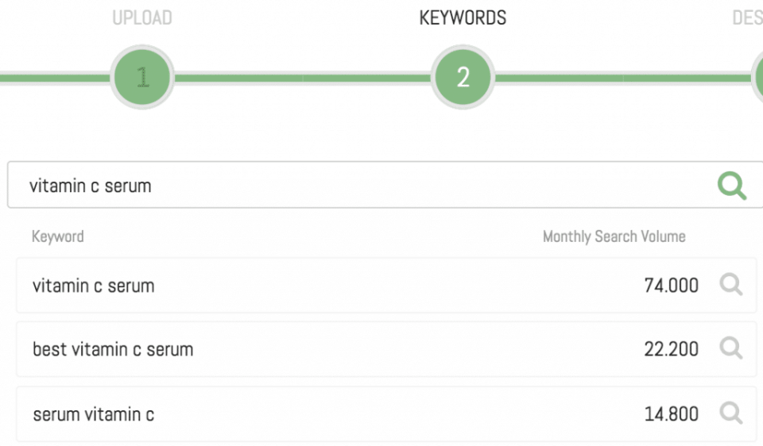The height and width of the screenshot is (446, 763).
Task: Click the magnifier icon beside 74.000
Action: point(730,285)
